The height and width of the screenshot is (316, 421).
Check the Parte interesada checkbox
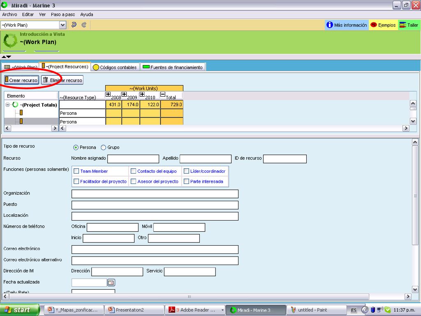[x=186, y=181]
